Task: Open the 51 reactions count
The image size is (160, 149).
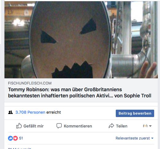Action: (21, 138)
